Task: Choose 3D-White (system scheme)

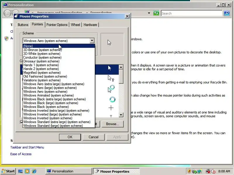Action: point(59,54)
